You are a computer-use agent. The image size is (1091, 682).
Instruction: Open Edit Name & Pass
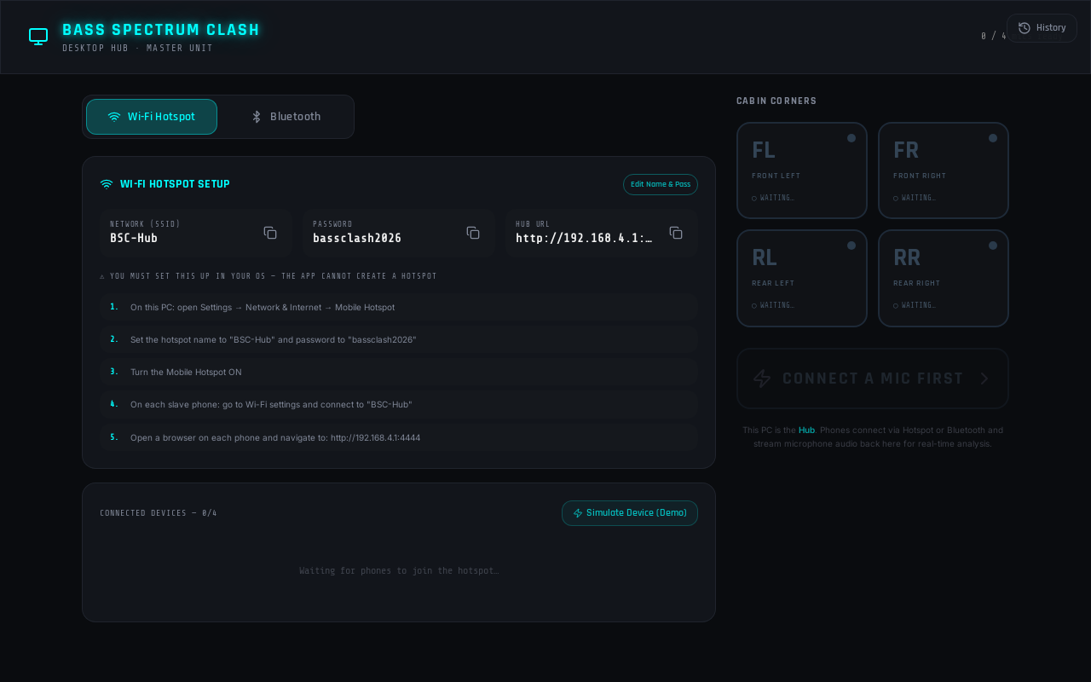[x=661, y=184]
